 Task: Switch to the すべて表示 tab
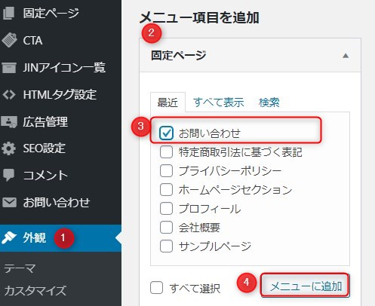(x=219, y=103)
